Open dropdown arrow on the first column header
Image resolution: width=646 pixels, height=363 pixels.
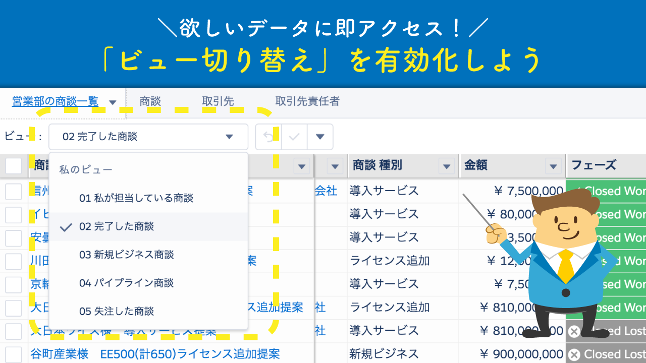302,166
